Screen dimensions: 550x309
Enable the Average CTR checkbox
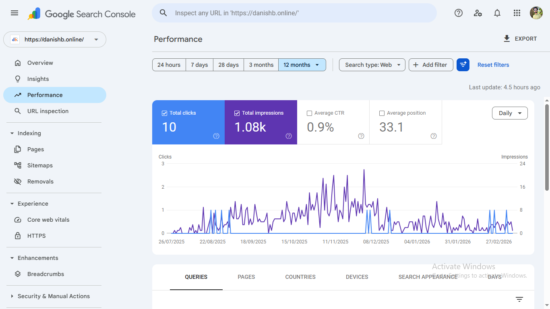309,113
